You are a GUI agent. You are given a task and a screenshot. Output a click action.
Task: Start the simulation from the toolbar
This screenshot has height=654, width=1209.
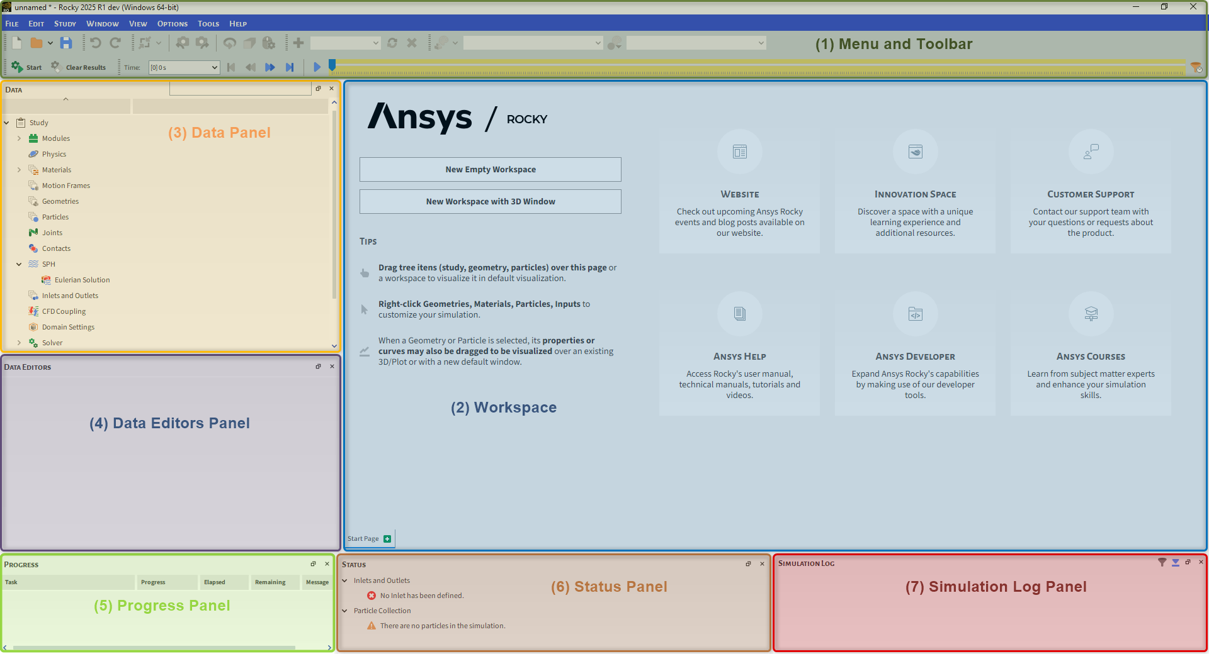(26, 67)
